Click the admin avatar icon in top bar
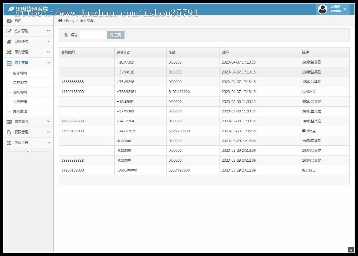This screenshot has width=358, height=256. tap(323, 9)
